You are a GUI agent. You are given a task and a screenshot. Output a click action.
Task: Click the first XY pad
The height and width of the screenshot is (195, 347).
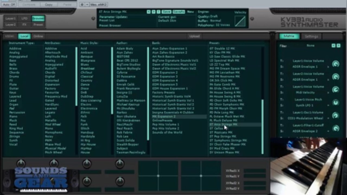tap(158, 176)
